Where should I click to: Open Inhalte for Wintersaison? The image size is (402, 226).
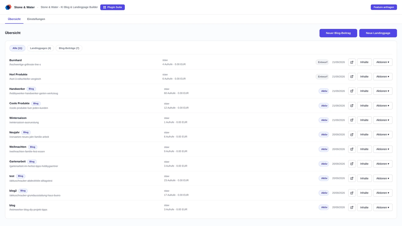(x=364, y=120)
